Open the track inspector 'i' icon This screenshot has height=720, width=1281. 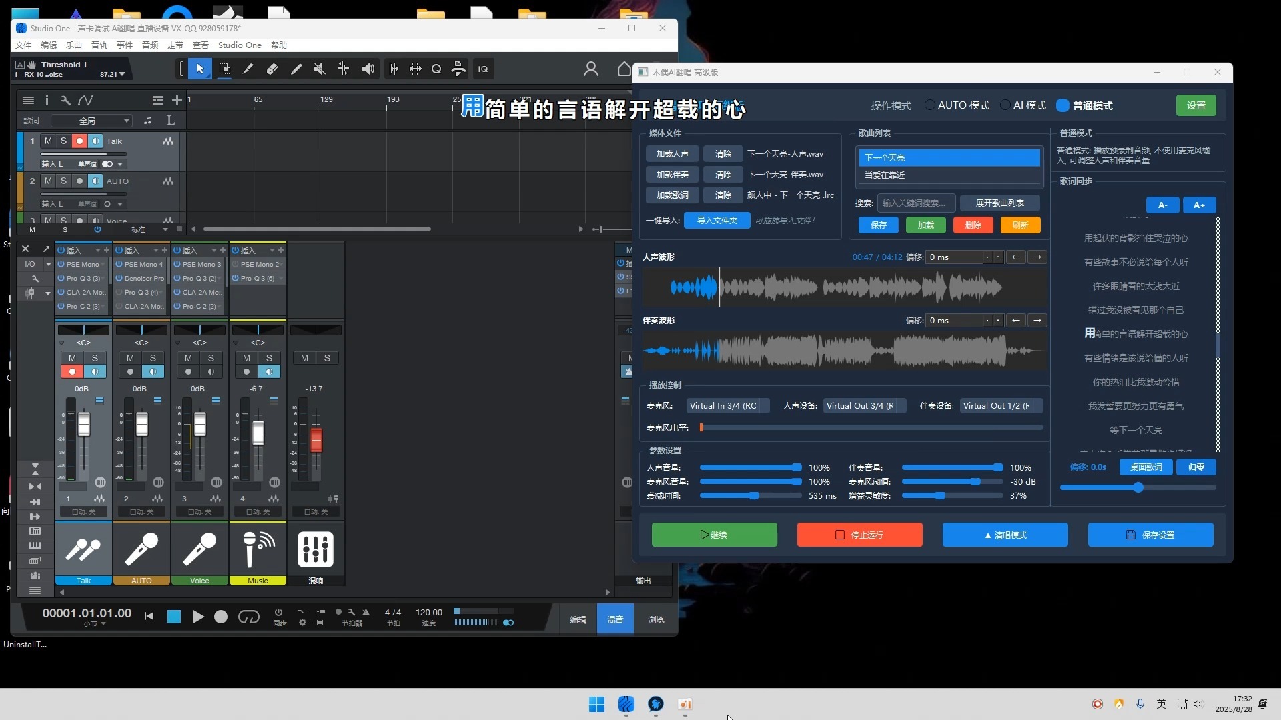point(47,100)
